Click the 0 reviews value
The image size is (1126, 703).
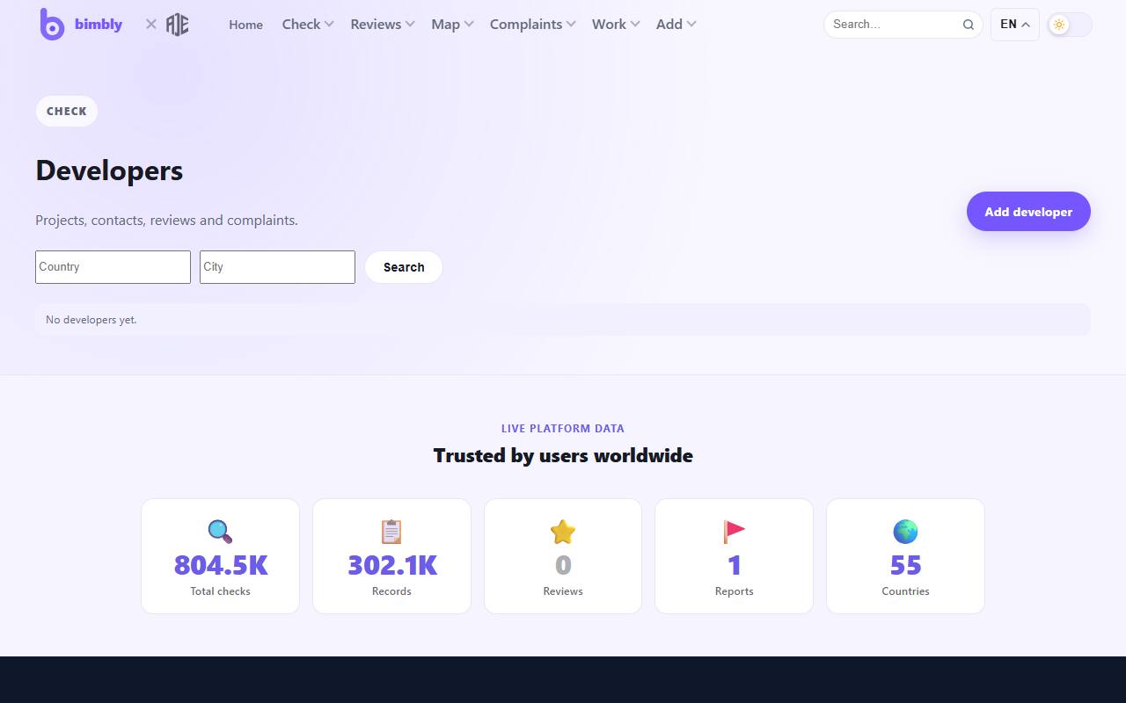pos(563,565)
